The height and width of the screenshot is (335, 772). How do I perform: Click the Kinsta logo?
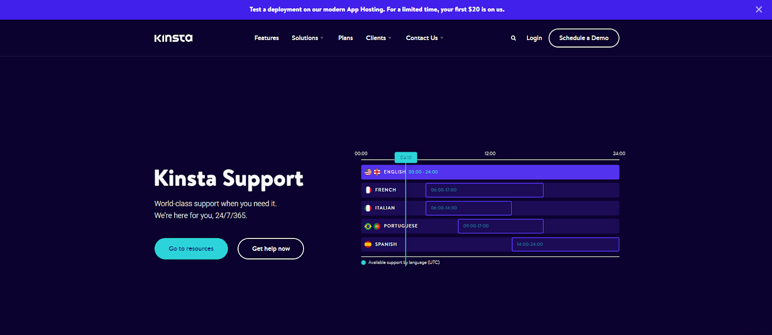point(173,38)
